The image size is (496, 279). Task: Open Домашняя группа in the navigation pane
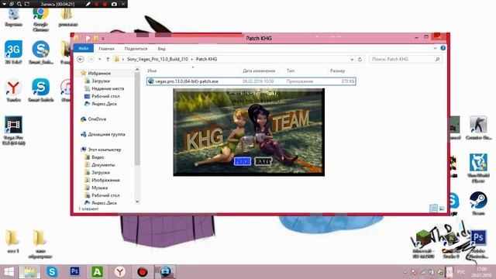click(106, 134)
